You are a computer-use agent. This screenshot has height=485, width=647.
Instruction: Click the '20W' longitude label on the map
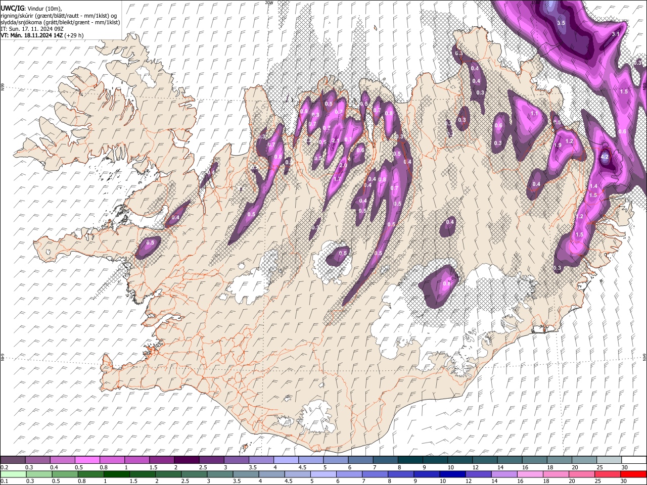(x=269, y=2)
